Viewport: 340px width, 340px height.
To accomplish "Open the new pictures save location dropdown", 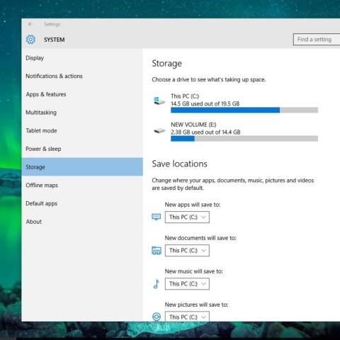I will [187, 317].
